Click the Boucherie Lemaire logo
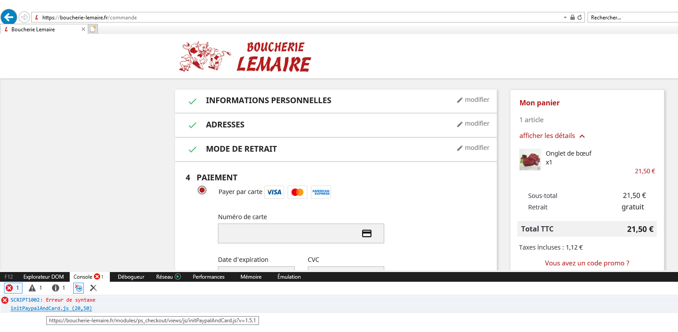Viewport: 678px width, 332px height. 245,56
